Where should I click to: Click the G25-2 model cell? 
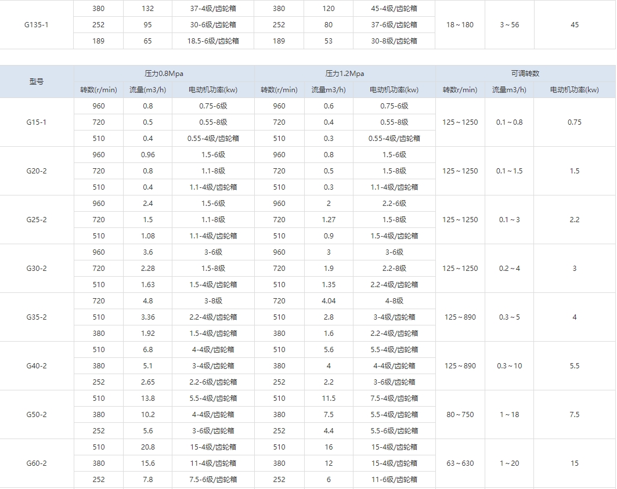tap(36, 220)
